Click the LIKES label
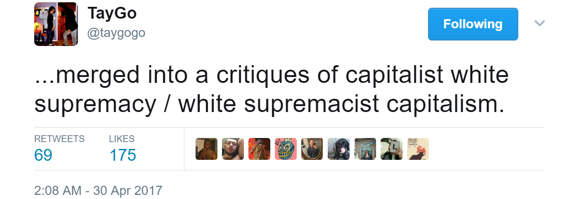This screenshot has width=578, height=199. pyautogui.click(x=121, y=139)
